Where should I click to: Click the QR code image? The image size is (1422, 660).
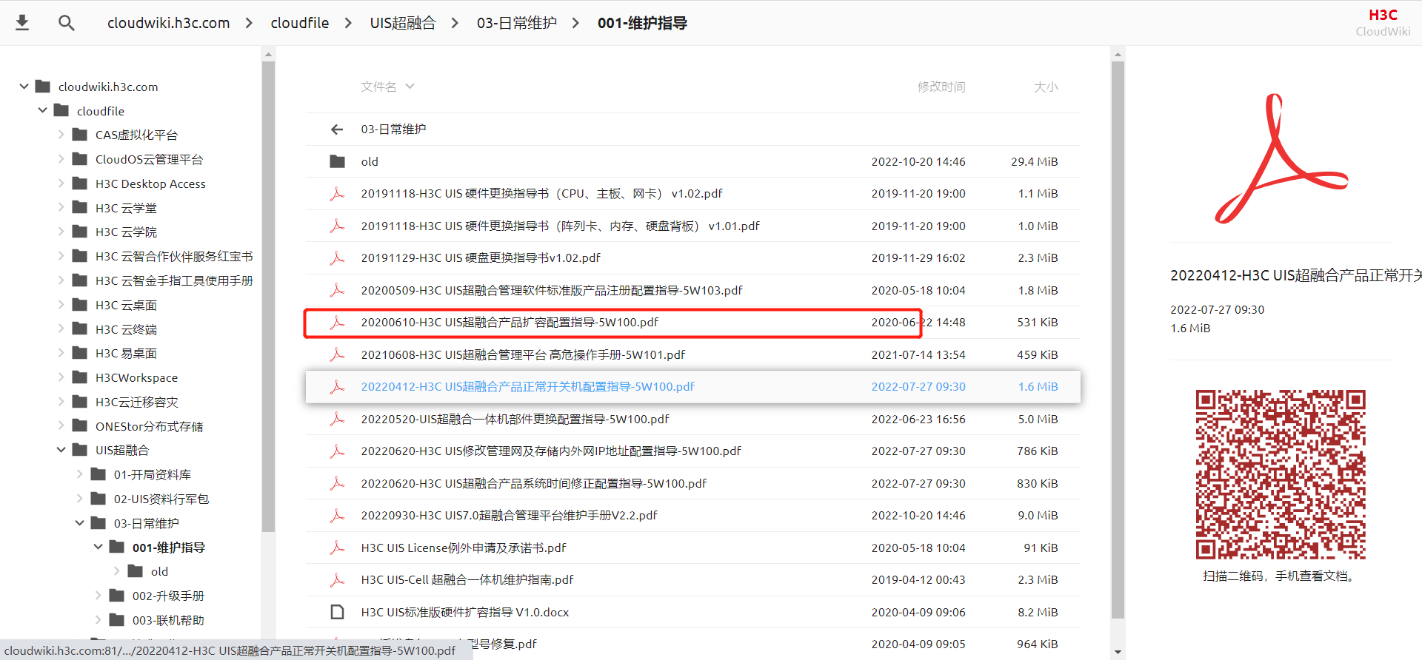click(1281, 474)
